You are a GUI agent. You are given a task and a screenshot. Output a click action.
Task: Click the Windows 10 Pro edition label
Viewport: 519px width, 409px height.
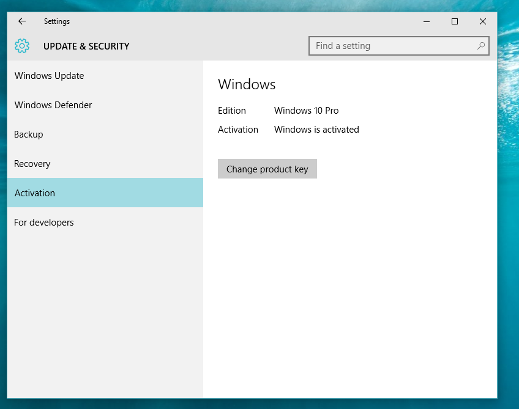[x=306, y=111]
